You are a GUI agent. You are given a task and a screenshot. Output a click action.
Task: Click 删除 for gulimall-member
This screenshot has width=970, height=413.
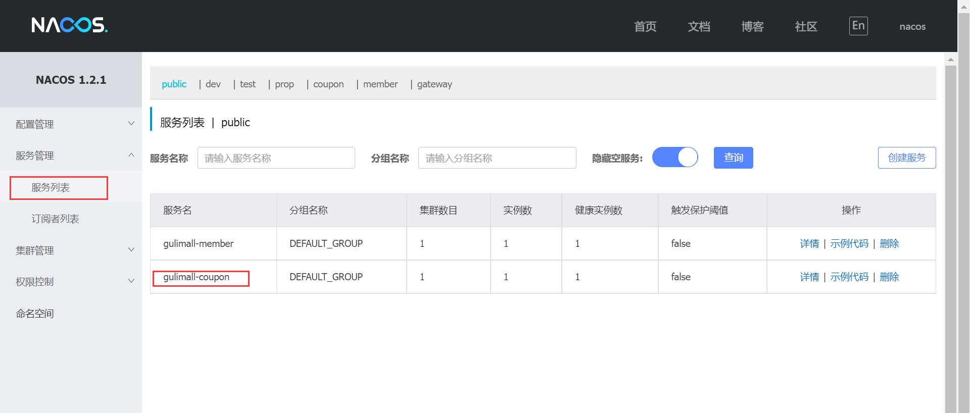(889, 243)
